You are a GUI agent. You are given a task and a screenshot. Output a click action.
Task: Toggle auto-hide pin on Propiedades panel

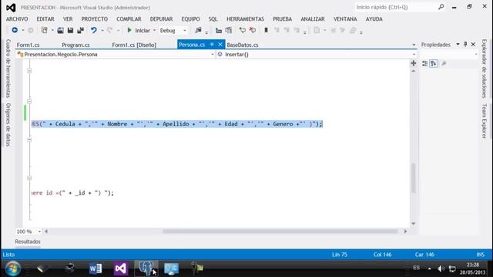(x=465, y=45)
